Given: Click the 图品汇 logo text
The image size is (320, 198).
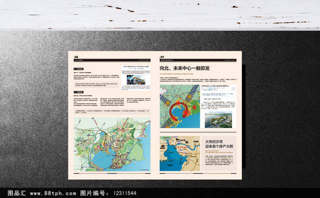Looking at the screenshot, I should click(x=16, y=193).
